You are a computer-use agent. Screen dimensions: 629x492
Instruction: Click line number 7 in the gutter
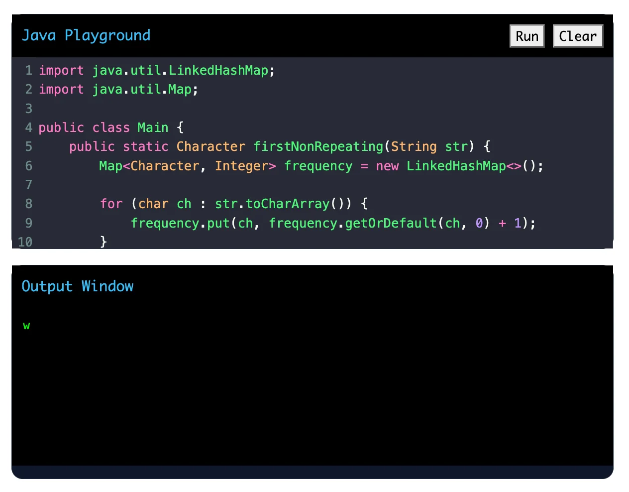coord(28,185)
